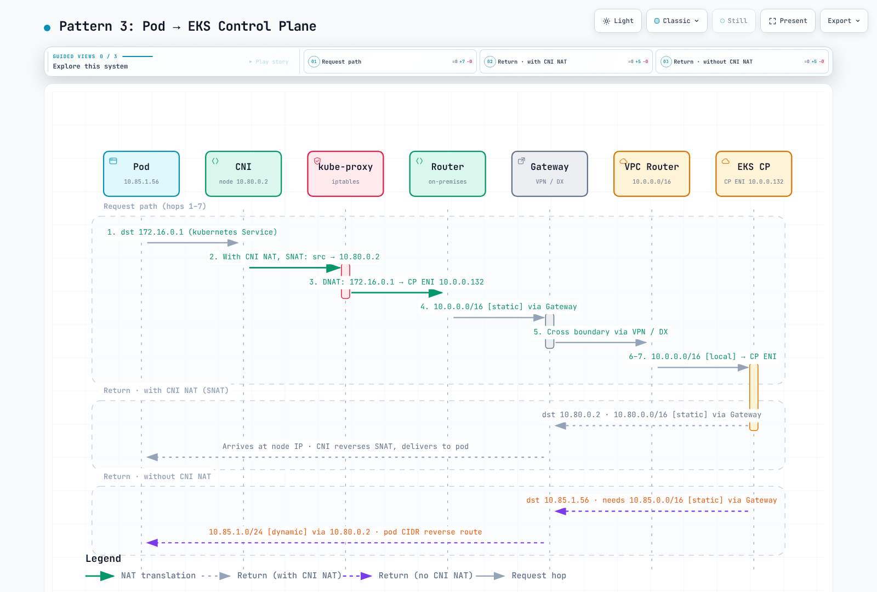Screen dimensions: 877x592
Task: Click the kube-proxy shield icon
Action: click(x=317, y=161)
